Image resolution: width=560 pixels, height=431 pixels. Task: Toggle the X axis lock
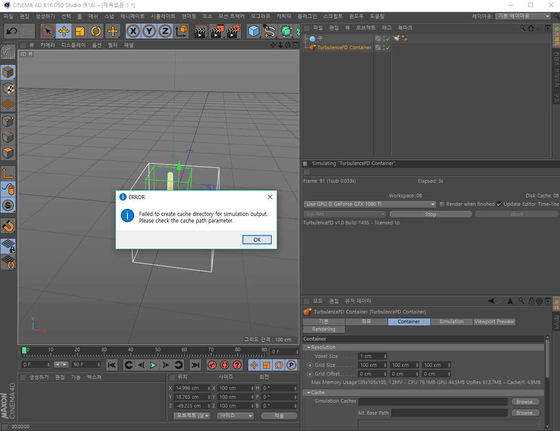(x=133, y=31)
